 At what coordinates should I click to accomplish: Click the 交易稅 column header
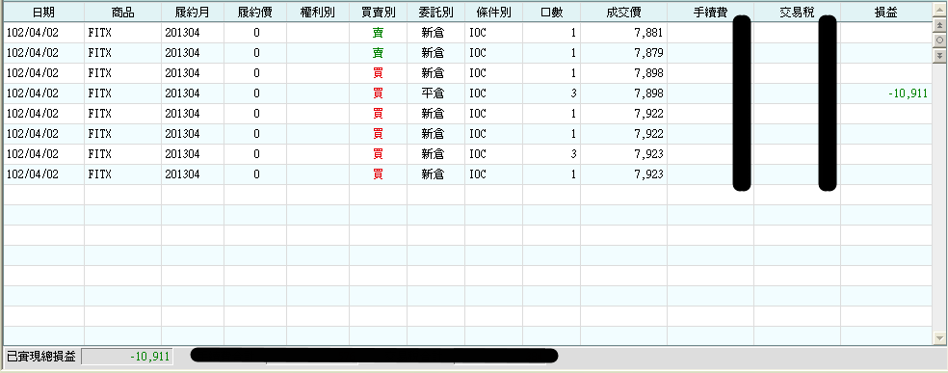[797, 13]
